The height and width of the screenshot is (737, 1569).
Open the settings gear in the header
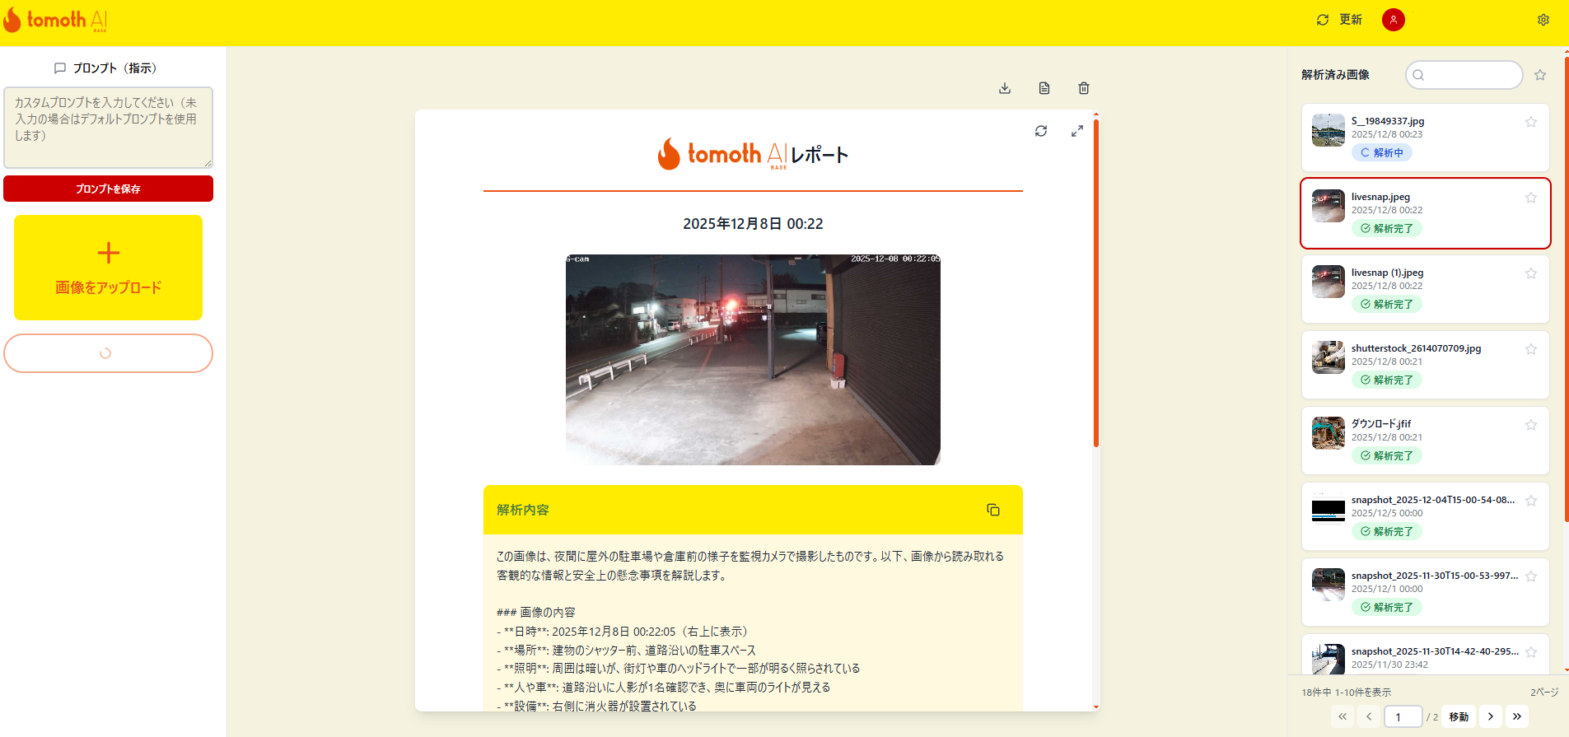[x=1543, y=20]
